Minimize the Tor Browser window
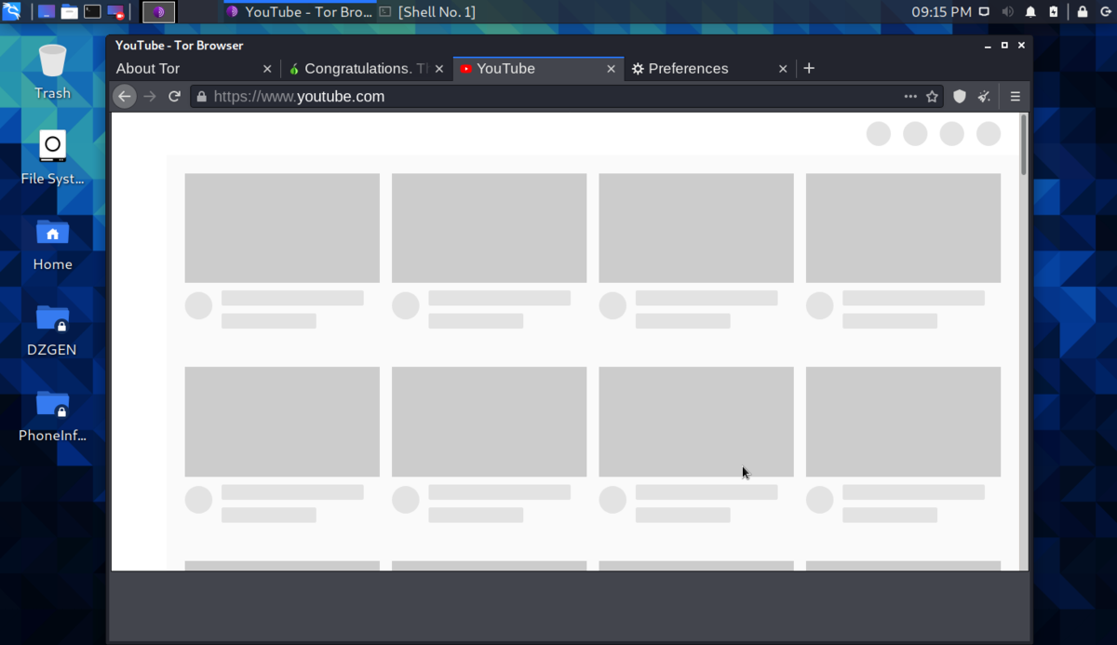 [987, 46]
